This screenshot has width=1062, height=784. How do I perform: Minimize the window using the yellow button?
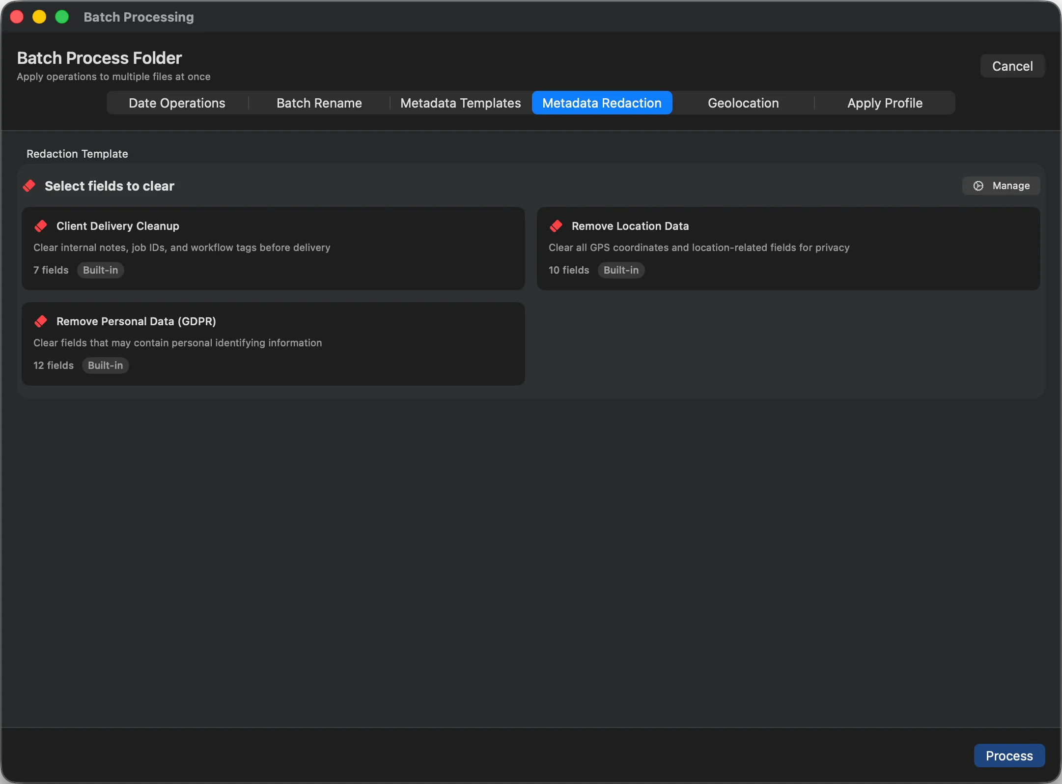39,17
